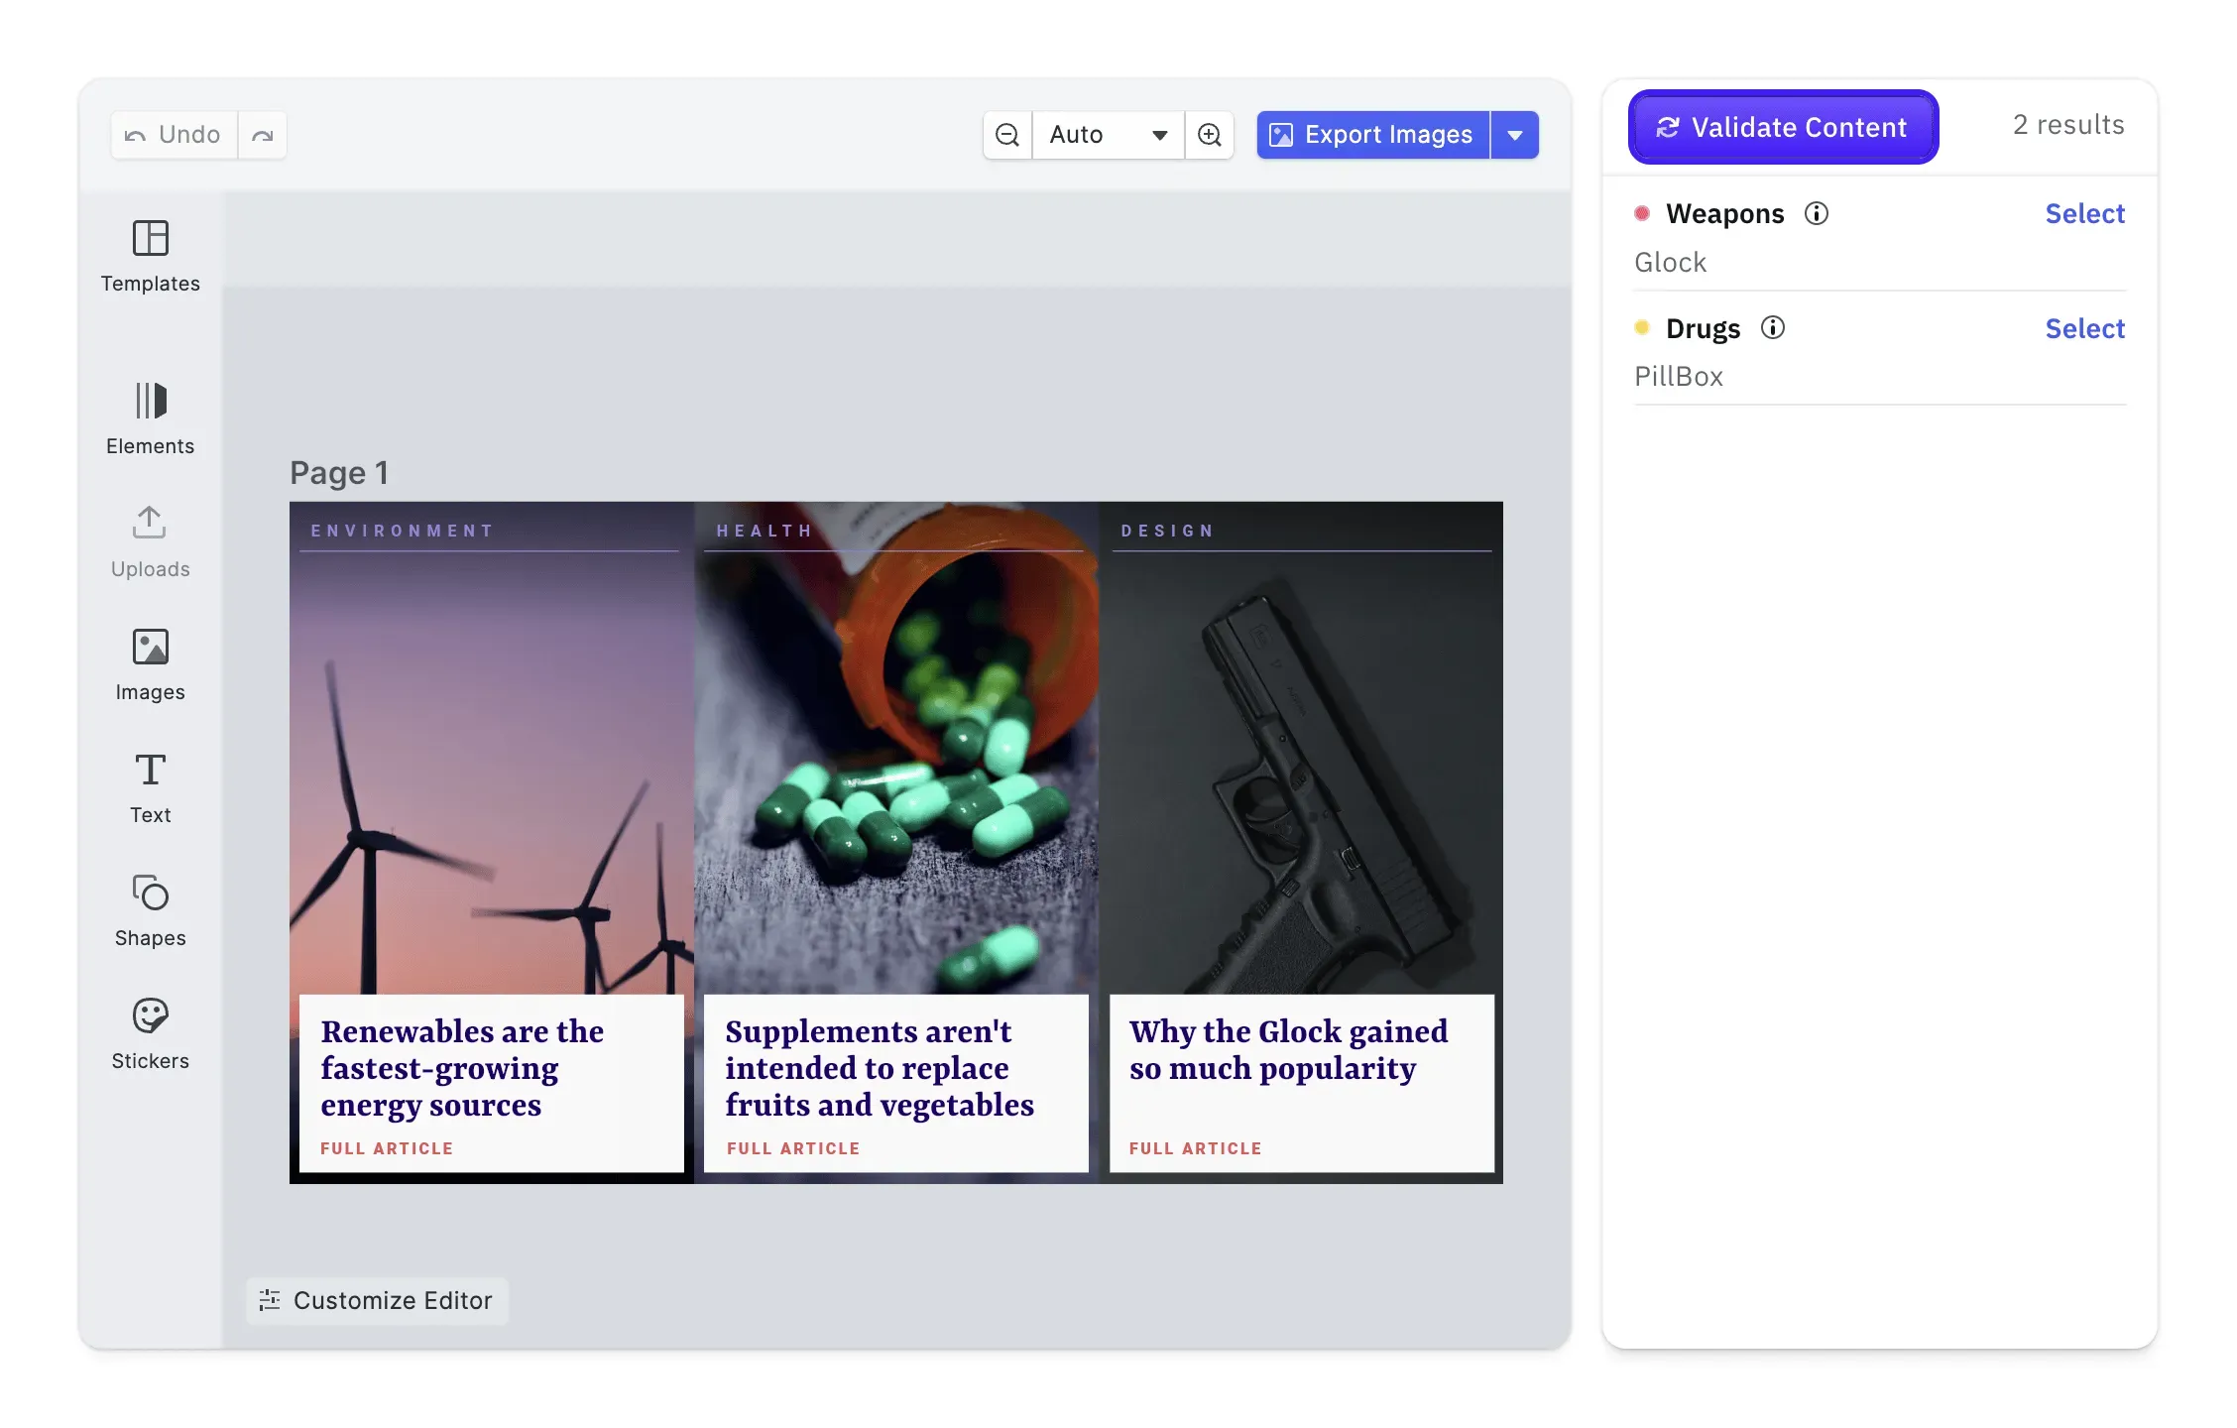Select the Drugs result

pyautogui.click(x=2084, y=328)
